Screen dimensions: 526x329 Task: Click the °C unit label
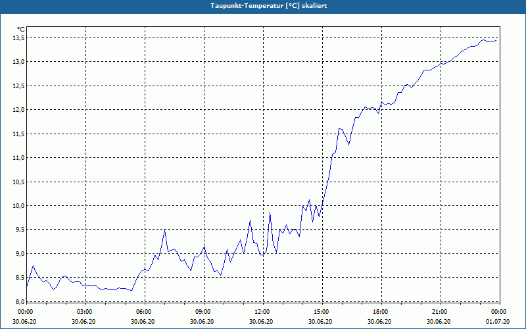(x=21, y=30)
